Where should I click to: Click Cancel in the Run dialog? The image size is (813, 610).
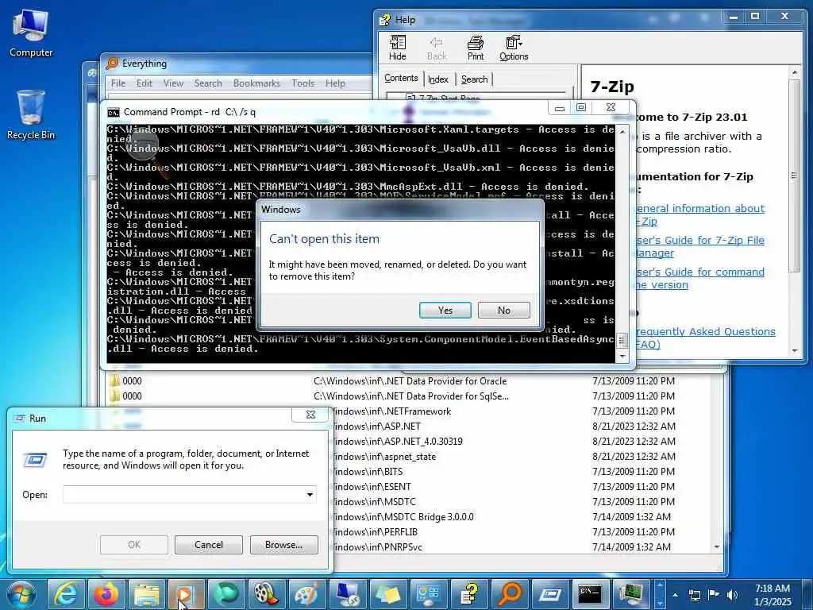click(209, 545)
